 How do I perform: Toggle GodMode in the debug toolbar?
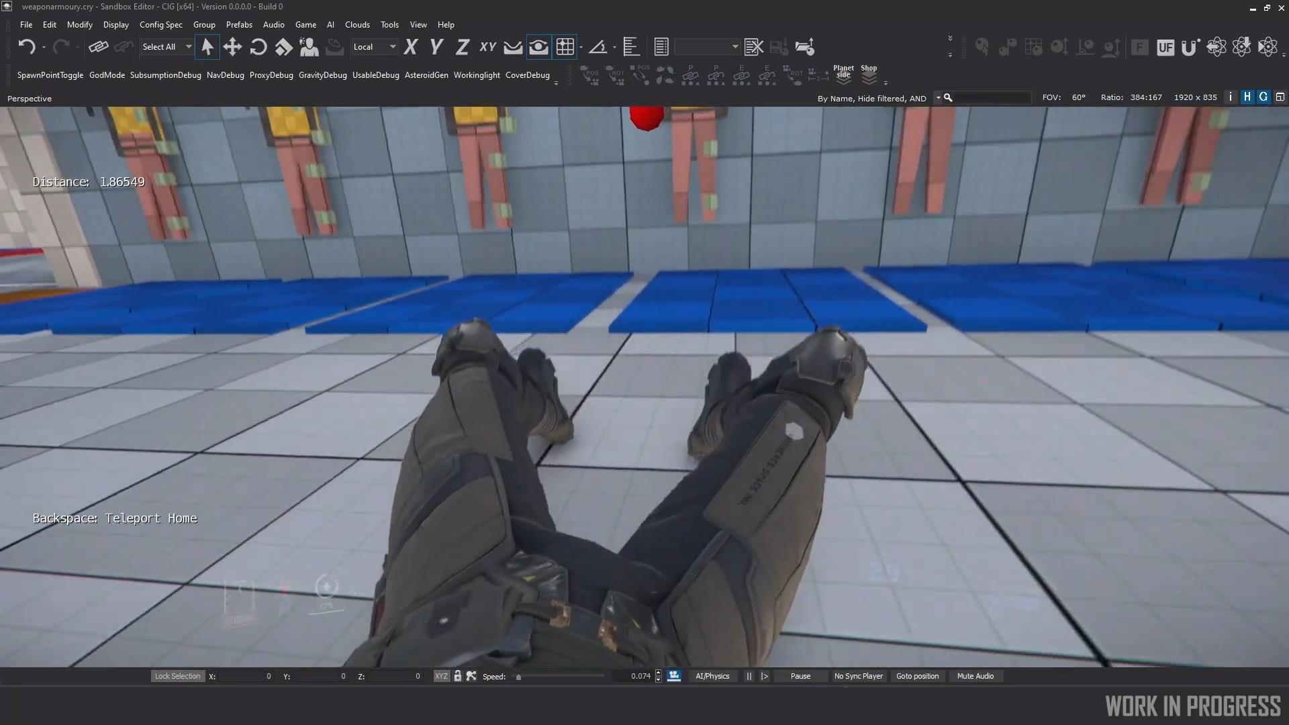(x=107, y=75)
